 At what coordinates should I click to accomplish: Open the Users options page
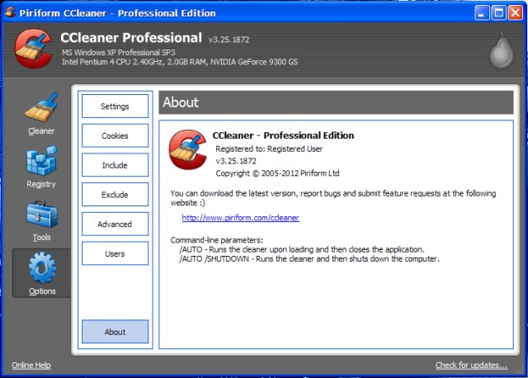click(115, 253)
